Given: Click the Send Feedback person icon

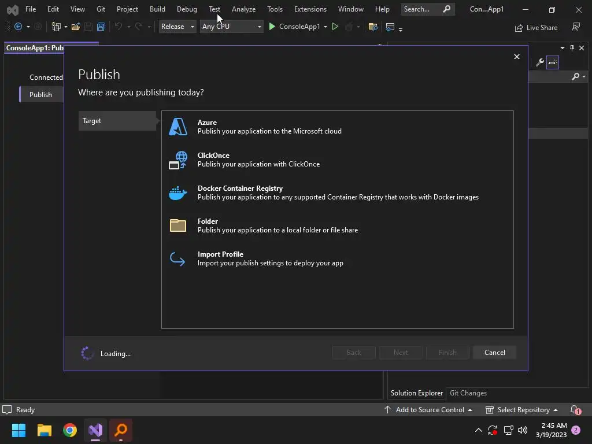Looking at the screenshot, I should tap(576, 27).
